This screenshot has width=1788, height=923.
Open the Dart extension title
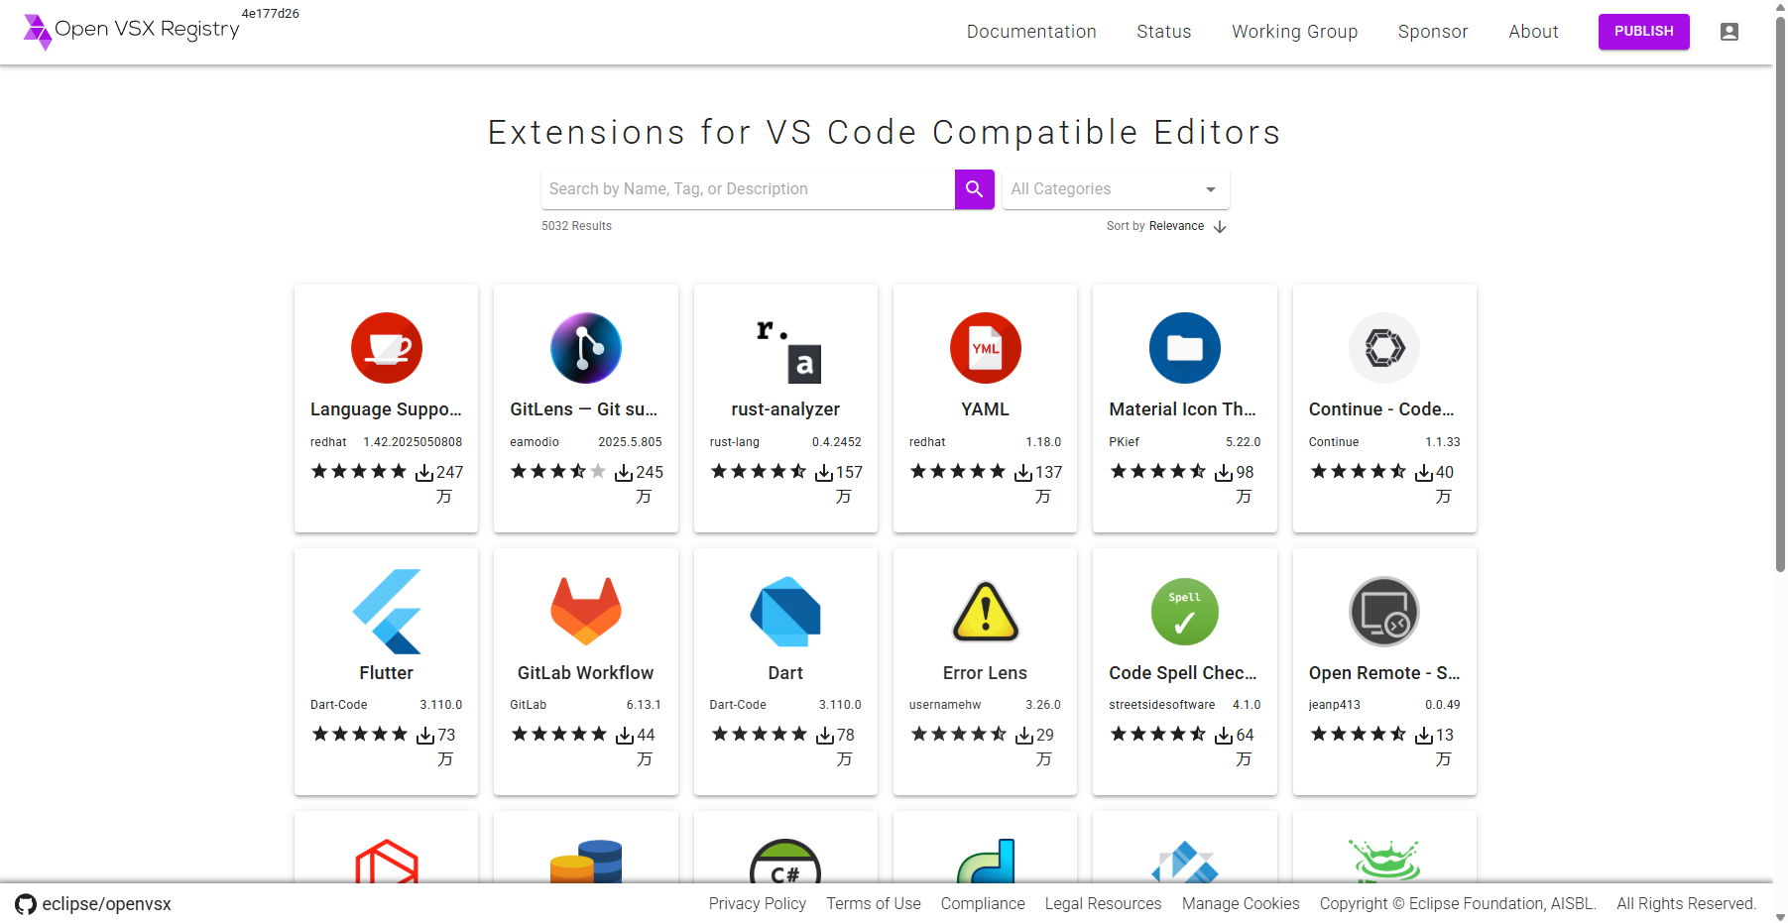click(785, 673)
